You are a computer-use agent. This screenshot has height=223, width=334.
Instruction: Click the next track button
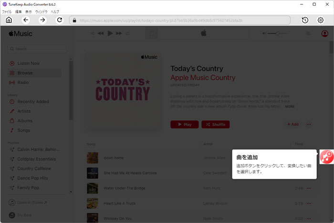[x=119, y=33]
